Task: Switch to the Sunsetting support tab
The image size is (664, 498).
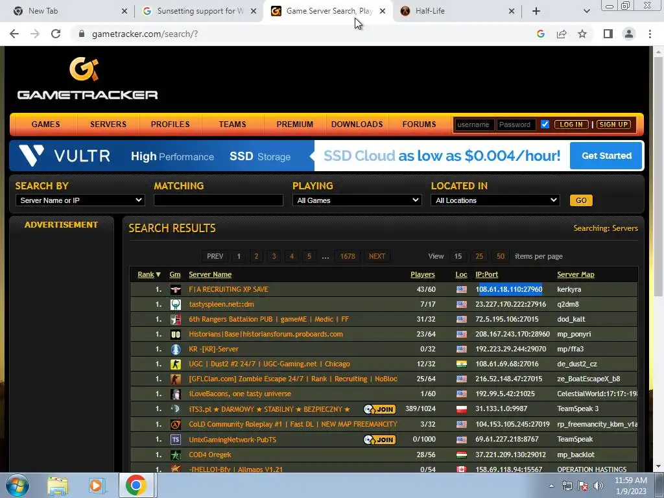Action: 199,11
